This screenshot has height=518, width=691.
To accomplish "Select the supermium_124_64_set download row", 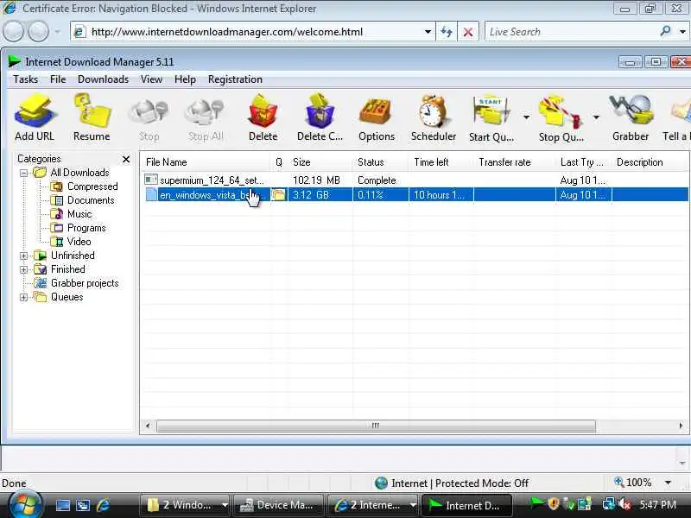I will point(415,180).
